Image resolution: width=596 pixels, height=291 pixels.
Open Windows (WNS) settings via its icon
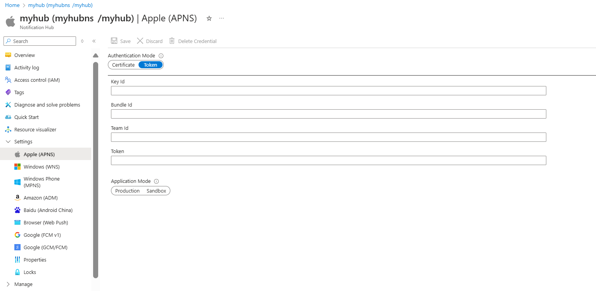click(17, 166)
